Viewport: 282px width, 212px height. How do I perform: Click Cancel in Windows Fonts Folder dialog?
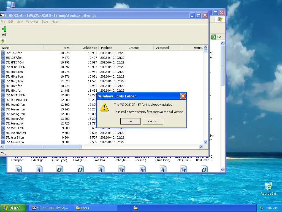pyautogui.click(x=153, y=121)
